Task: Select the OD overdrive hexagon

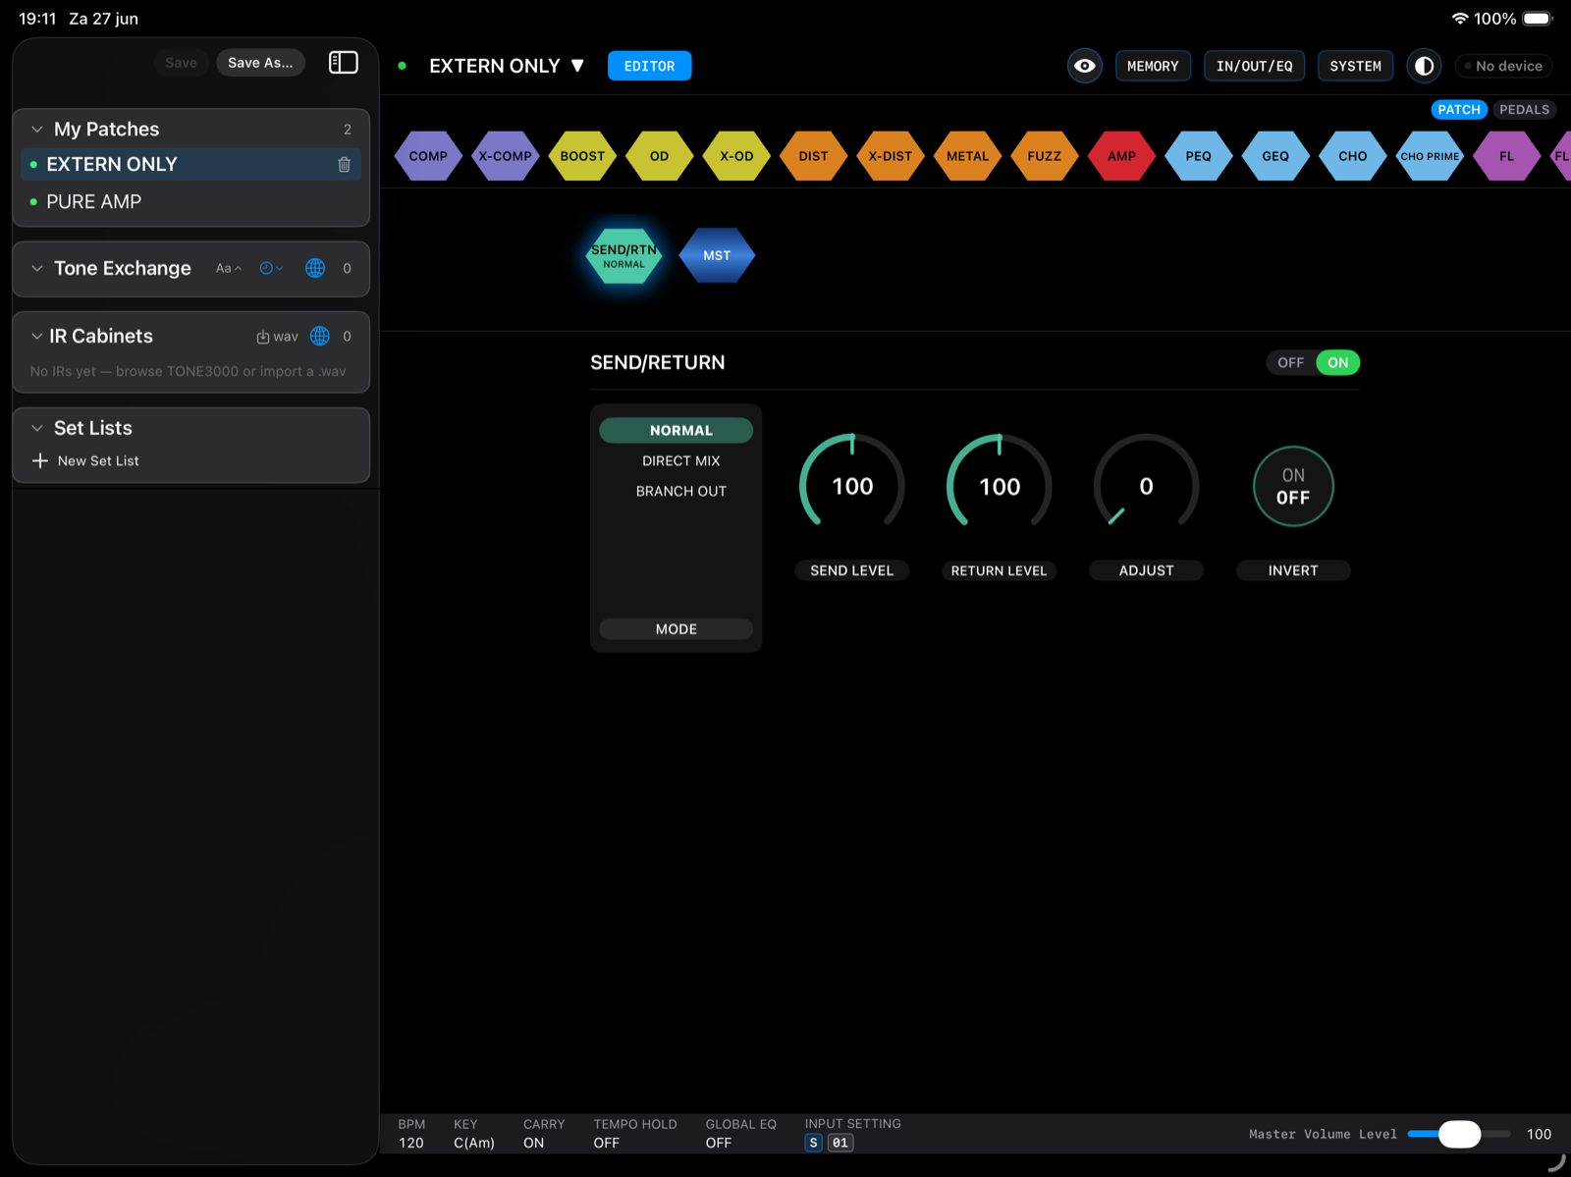Action: [659, 156]
